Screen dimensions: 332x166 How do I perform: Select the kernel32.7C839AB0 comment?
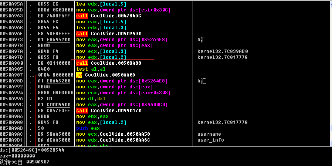[x=222, y=51]
